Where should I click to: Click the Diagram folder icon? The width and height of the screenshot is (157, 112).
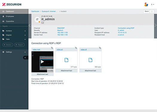point(3,35)
